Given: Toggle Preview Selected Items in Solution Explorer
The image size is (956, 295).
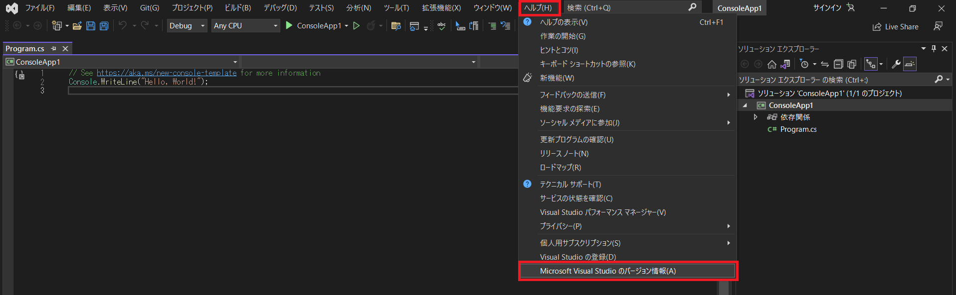Looking at the screenshot, I should pos(910,64).
